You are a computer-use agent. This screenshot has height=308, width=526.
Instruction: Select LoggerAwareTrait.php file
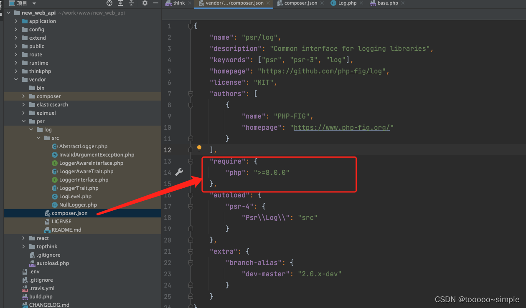coord(86,172)
